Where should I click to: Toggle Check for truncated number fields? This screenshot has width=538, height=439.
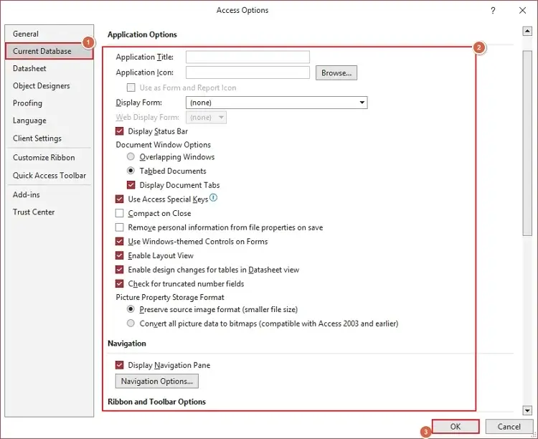(x=119, y=283)
